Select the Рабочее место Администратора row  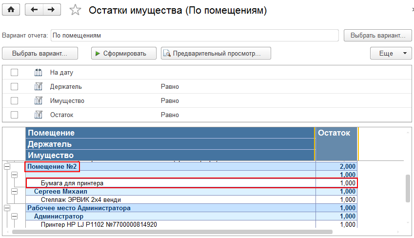click(192, 208)
